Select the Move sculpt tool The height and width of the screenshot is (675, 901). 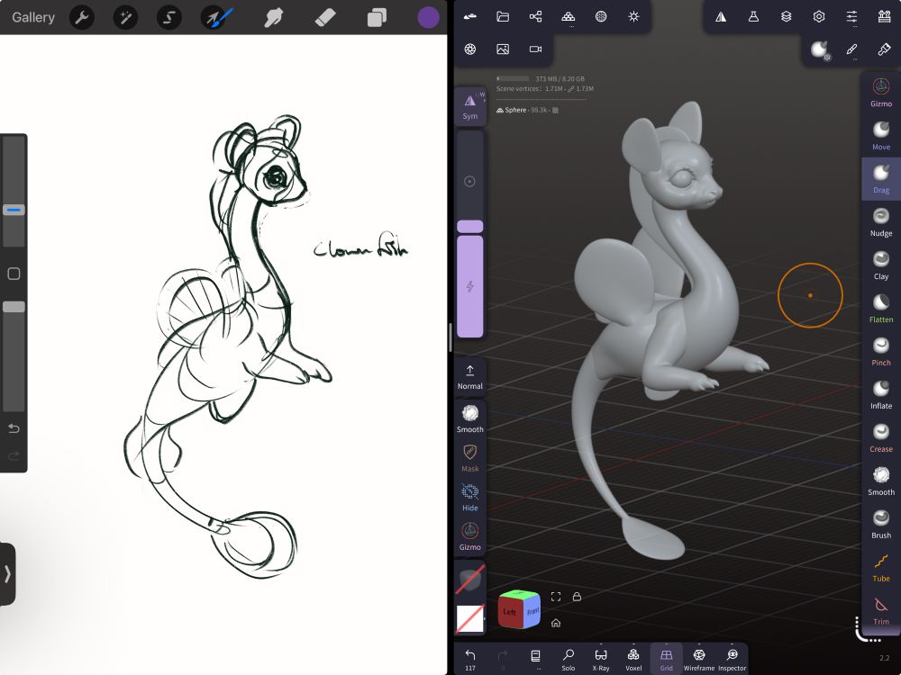(881, 136)
